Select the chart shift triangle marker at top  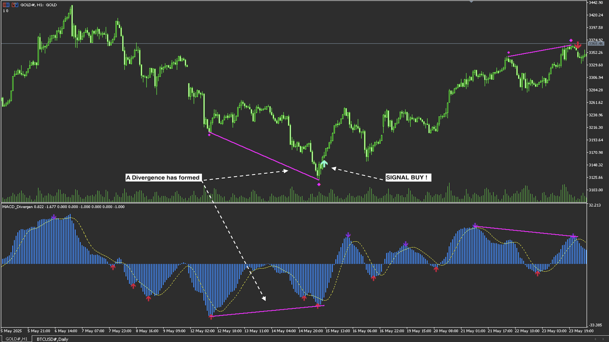tap(471, 2)
